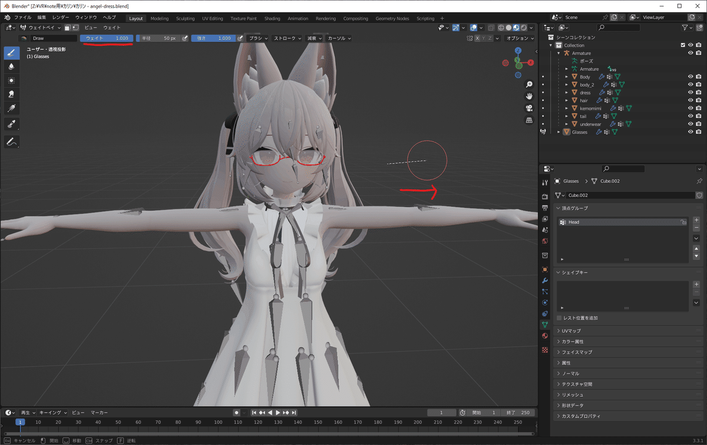
Task: Open the ヘルプ menu
Action: pos(110,18)
